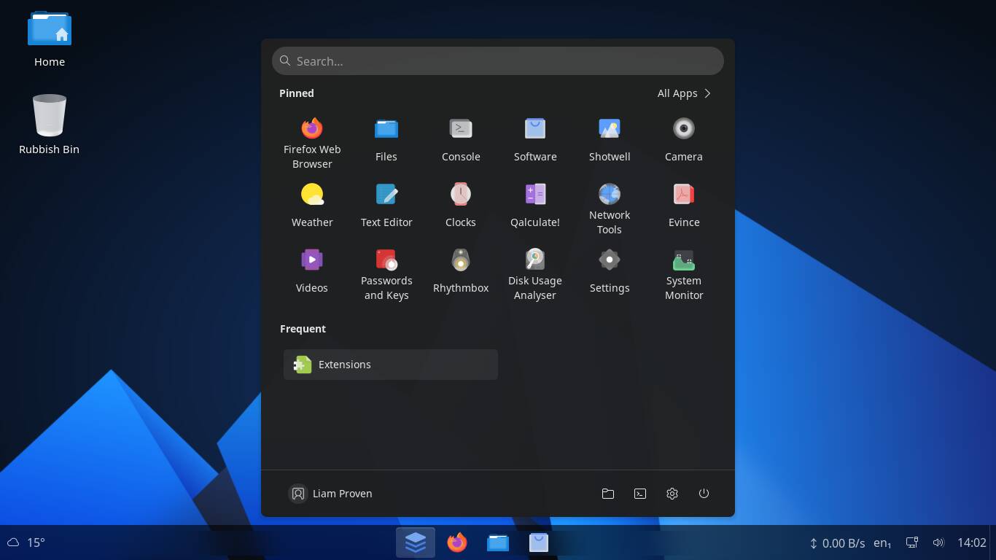
Task: Open the Extensions frequent app entry
Action: [391, 365]
